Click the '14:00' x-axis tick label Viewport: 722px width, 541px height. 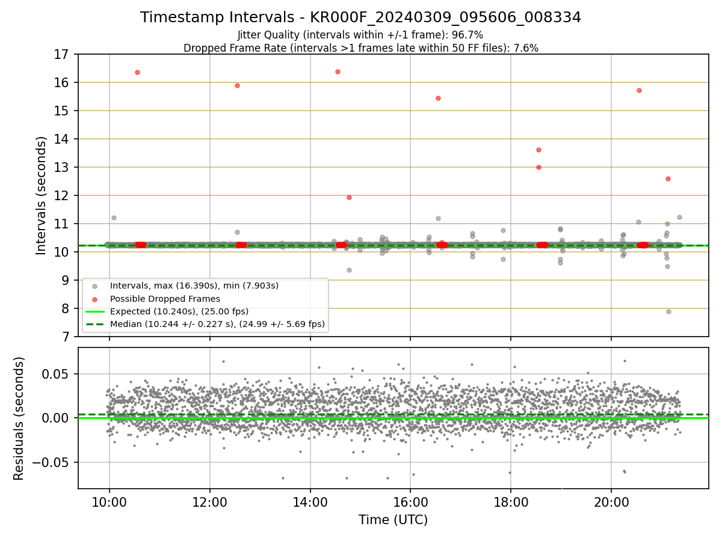click(x=310, y=503)
